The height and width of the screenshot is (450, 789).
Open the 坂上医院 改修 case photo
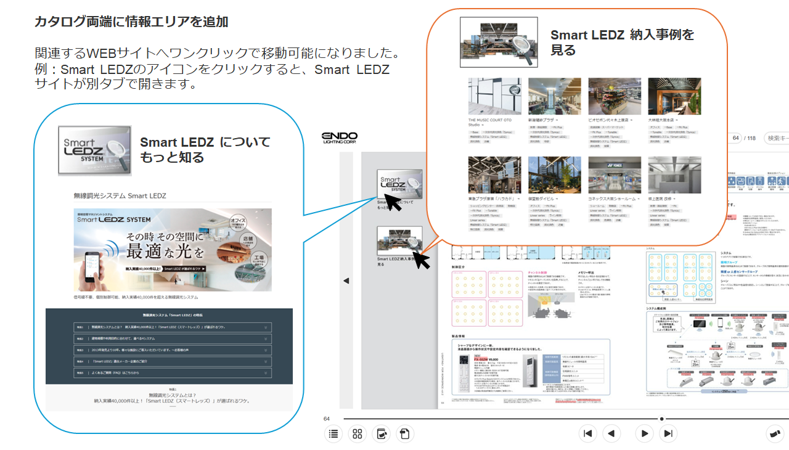point(674,175)
